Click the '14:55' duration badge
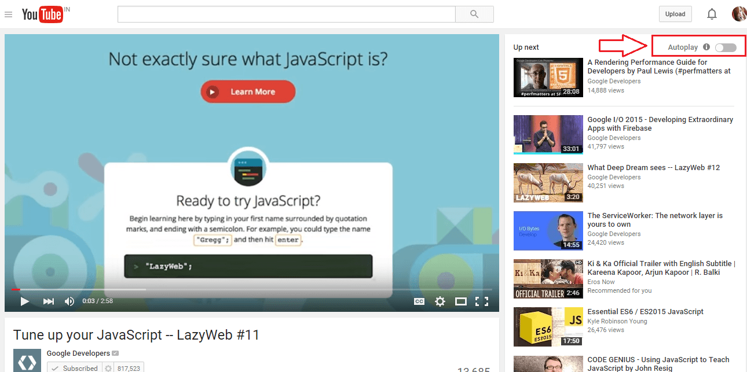Screen dimensions: 747x372 pyautogui.click(x=571, y=245)
